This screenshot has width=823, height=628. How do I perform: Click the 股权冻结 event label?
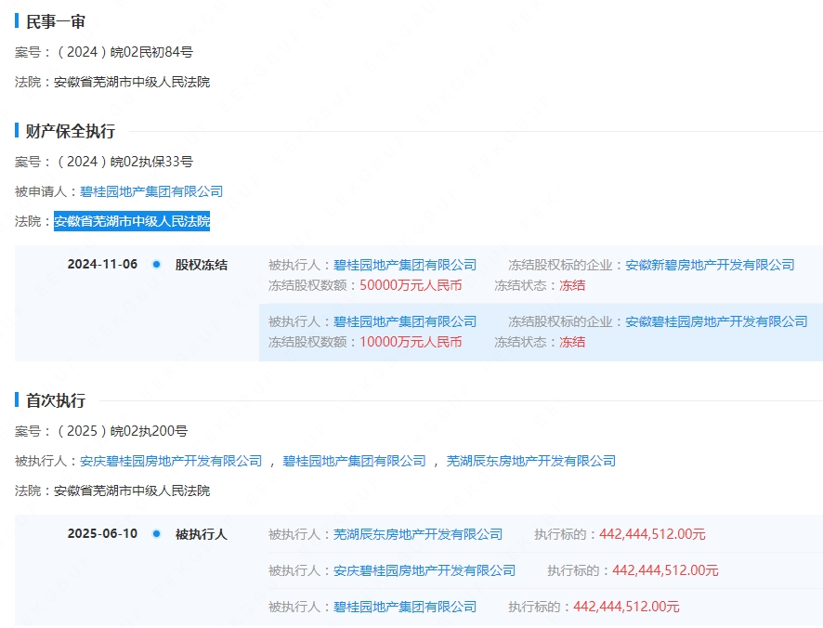click(202, 265)
